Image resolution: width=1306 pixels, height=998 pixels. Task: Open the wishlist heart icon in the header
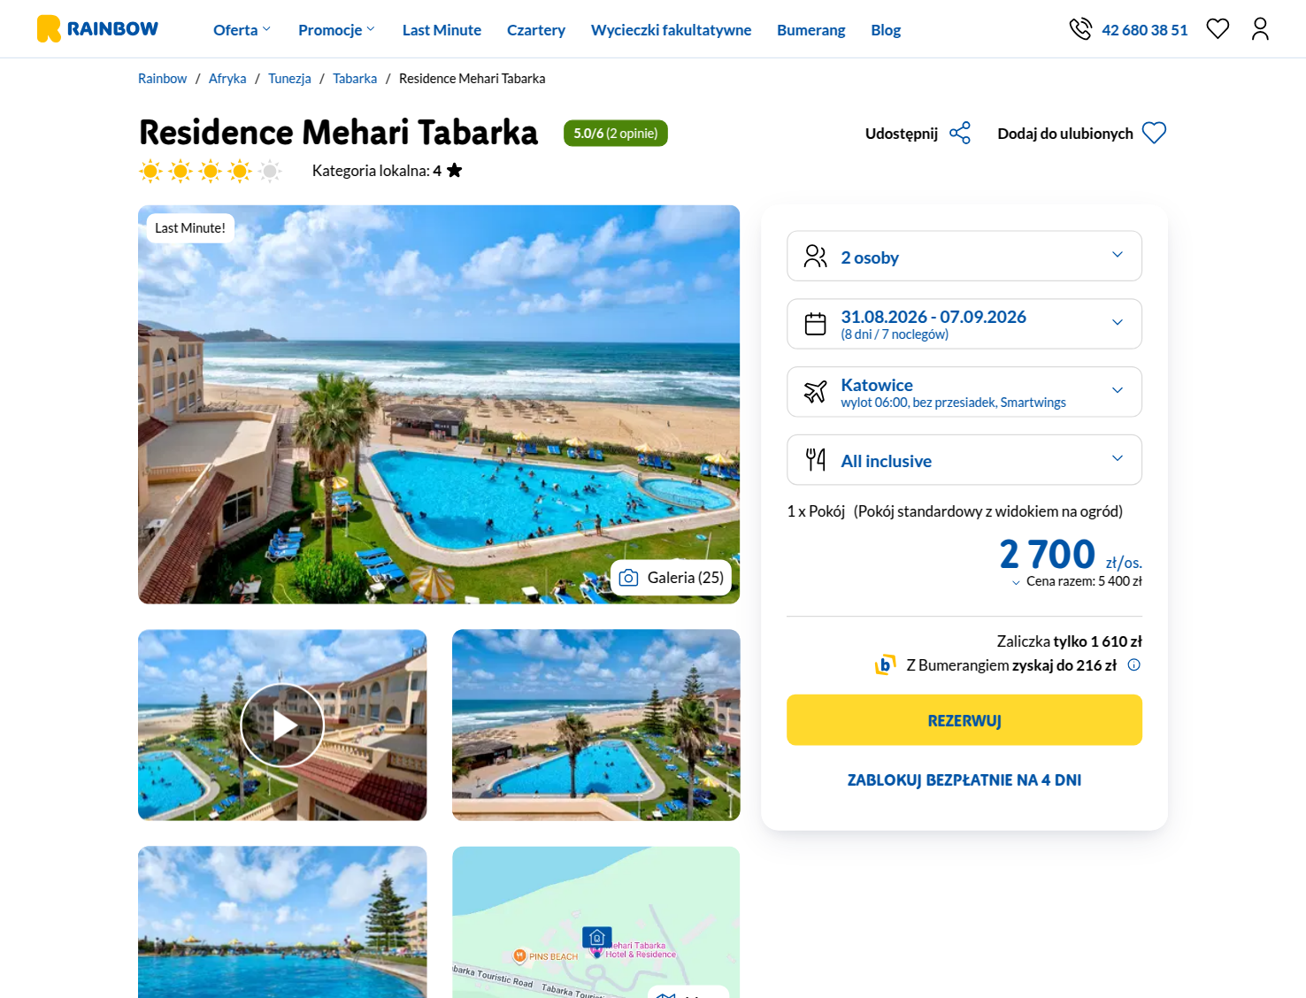click(x=1218, y=29)
